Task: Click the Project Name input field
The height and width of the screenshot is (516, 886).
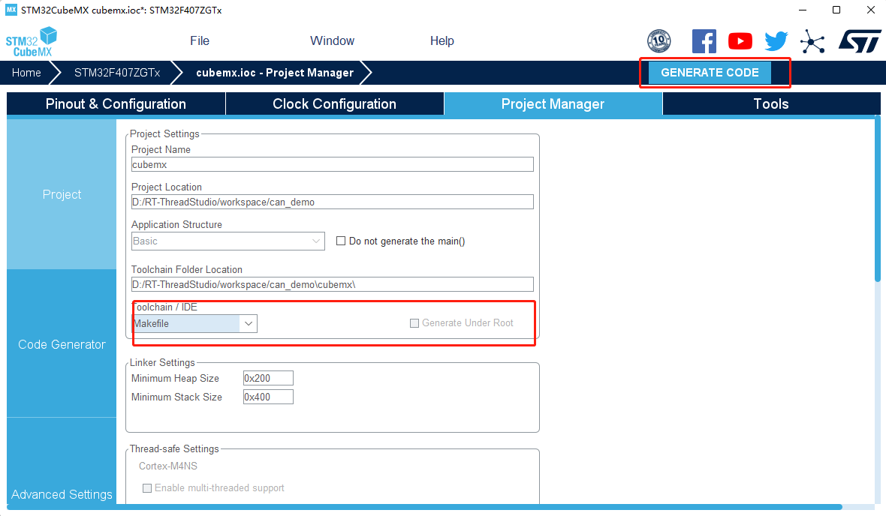Action: [x=332, y=164]
